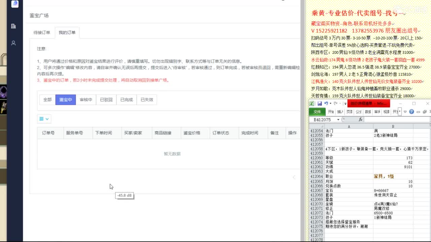Filter orders by 全部

[x=47, y=100]
